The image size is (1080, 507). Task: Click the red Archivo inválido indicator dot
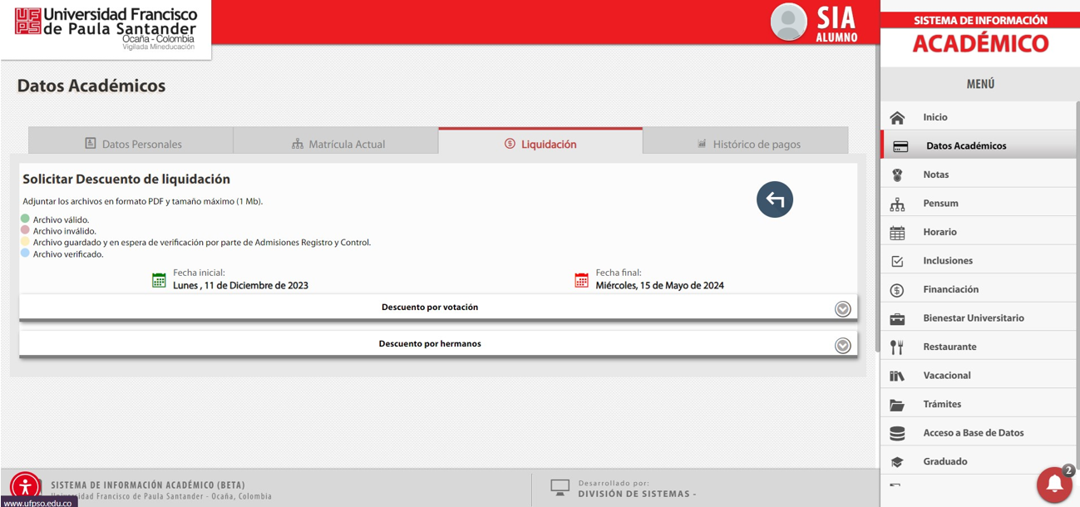click(x=25, y=230)
